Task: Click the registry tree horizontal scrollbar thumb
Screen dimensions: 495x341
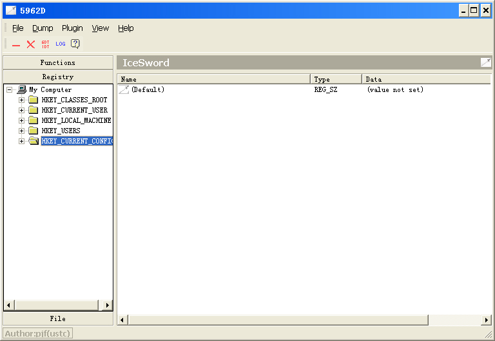Action: 57,305
